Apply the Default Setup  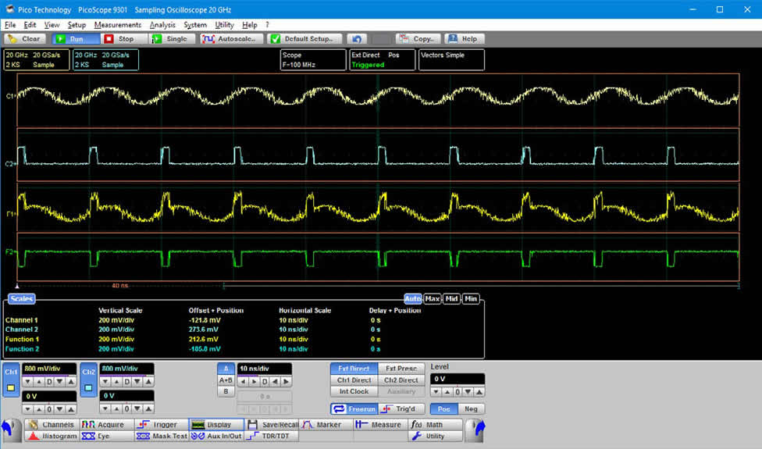304,39
